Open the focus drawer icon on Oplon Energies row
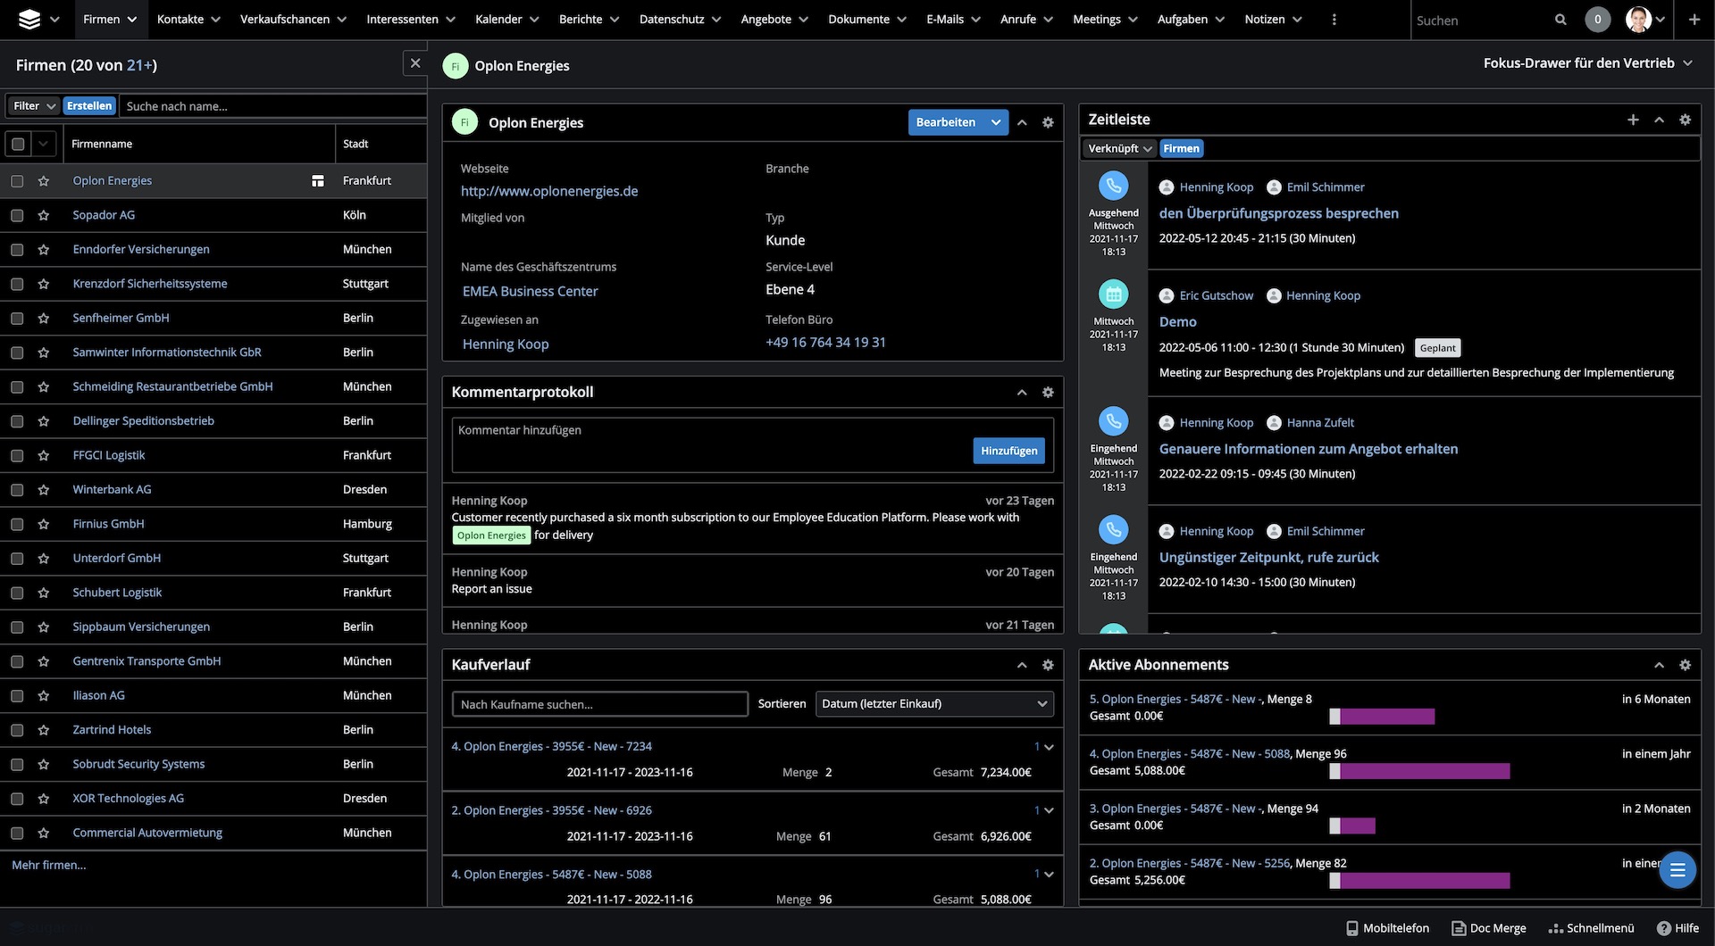Viewport: 1715px width, 946px height. 317,181
